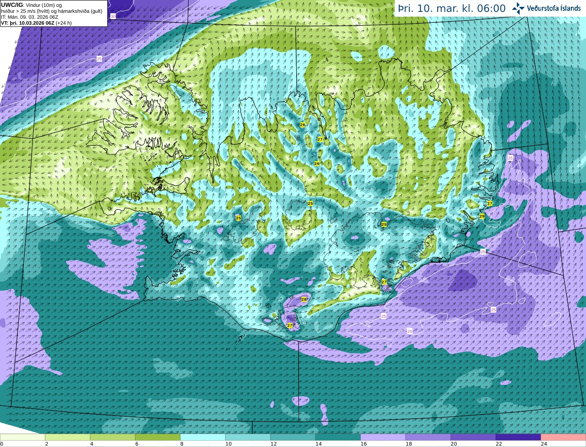Click the yellow gust label 28
The height and width of the screenshot is (447, 586).
(x=304, y=299)
